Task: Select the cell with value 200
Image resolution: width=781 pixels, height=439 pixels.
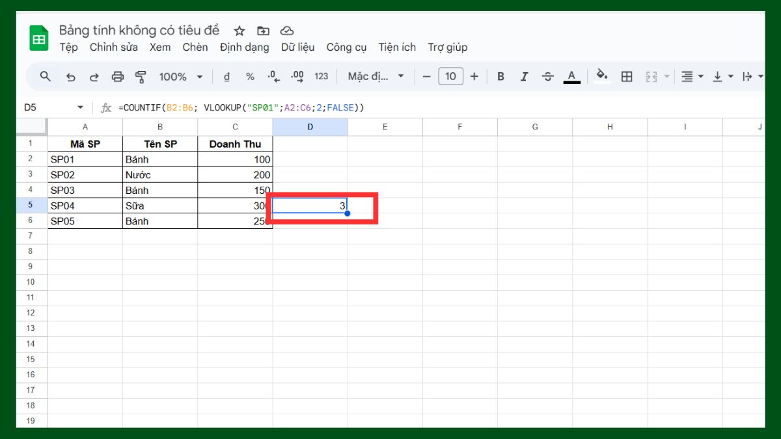Action: click(x=235, y=175)
